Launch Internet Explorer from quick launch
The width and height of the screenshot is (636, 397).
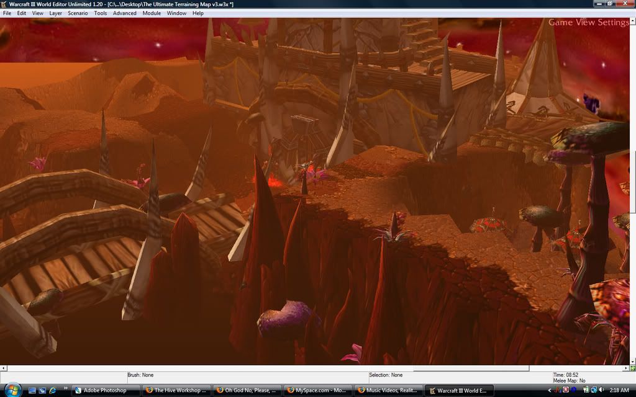53,391
